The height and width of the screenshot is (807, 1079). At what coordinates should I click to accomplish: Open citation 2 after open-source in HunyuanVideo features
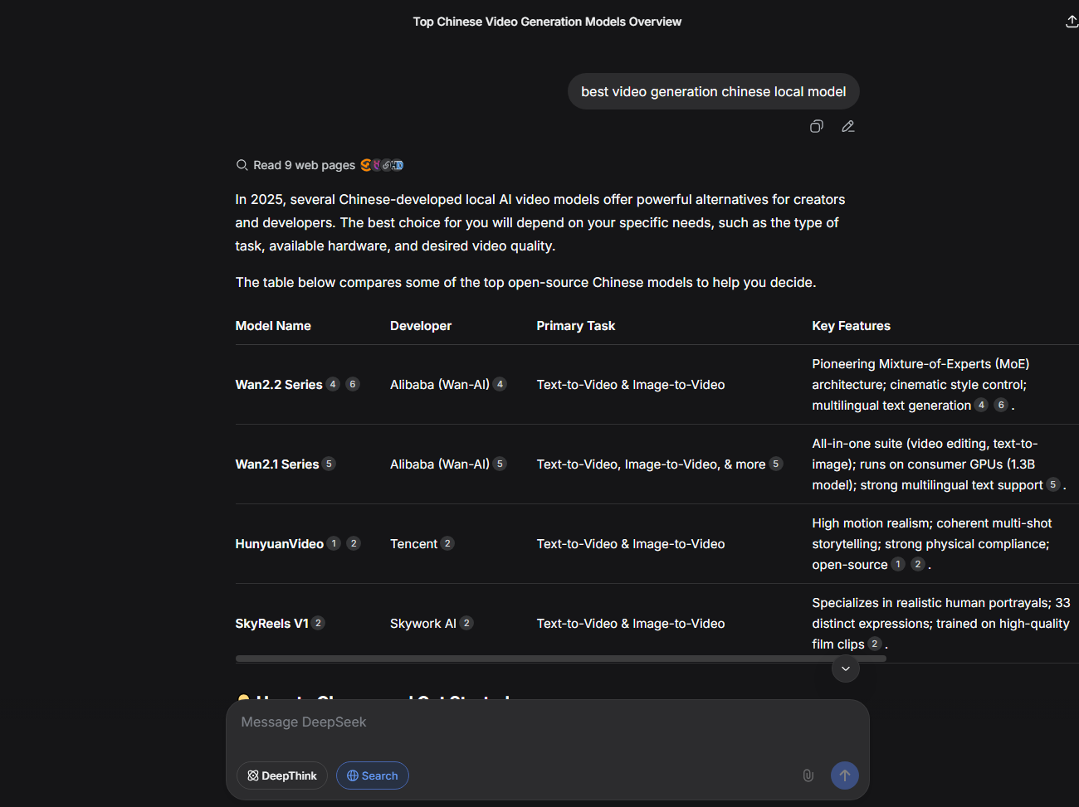point(918,564)
